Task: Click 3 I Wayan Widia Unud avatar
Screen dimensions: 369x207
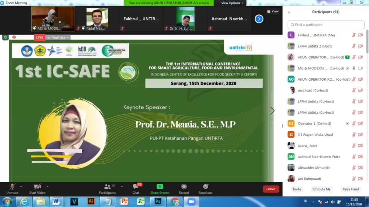Action: click(291, 135)
